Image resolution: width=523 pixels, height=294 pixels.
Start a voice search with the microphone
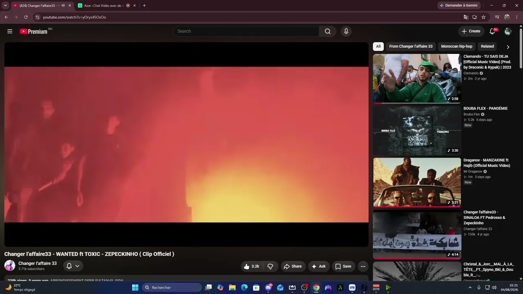pyautogui.click(x=346, y=31)
